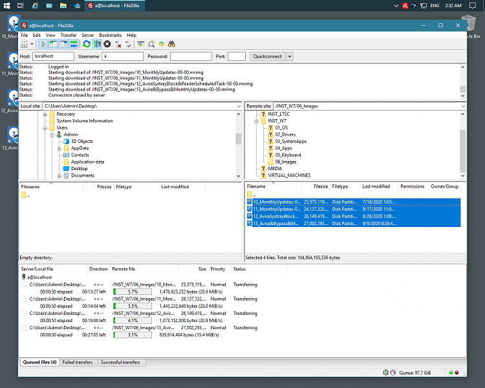Click the Host input field
Screen dimensions: 485x388
(x=53, y=56)
